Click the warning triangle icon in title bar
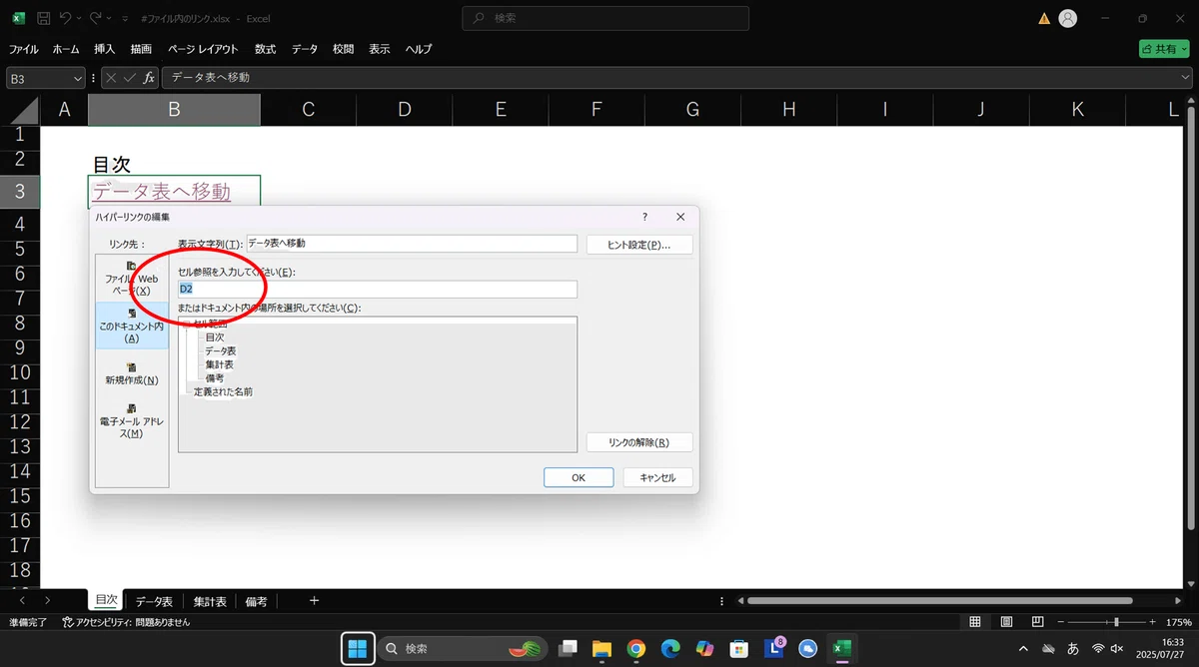1199x667 pixels. tap(1044, 18)
